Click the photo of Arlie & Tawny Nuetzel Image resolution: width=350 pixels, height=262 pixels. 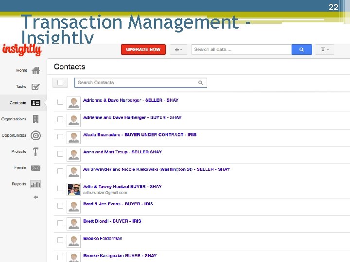(74, 189)
